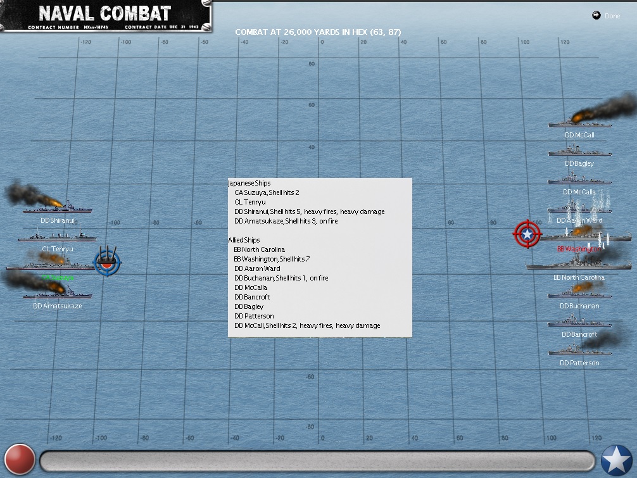Click BB North Carolina report line
This screenshot has width=637, height=478.
[x=259, y=249]
